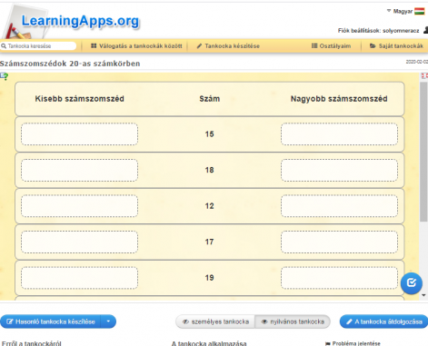428x346 pixels.
Task: Click Probléma jelentése link
Action: 353,343
